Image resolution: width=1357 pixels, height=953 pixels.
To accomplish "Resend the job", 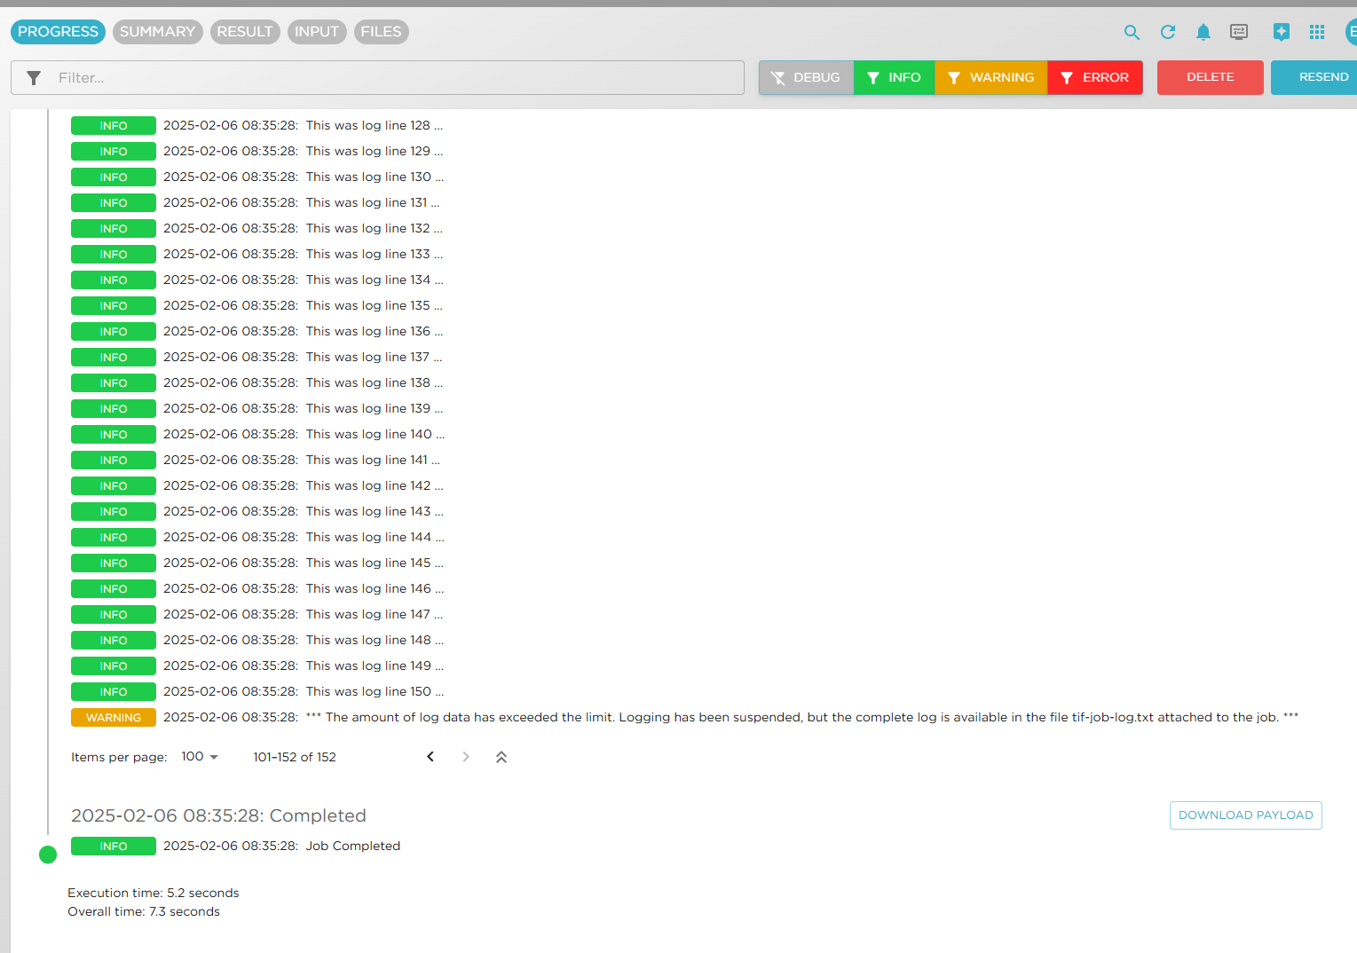I will pyautogui.click(x=1323, y=77).
